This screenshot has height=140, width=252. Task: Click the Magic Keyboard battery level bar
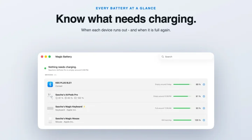(182, 108)
